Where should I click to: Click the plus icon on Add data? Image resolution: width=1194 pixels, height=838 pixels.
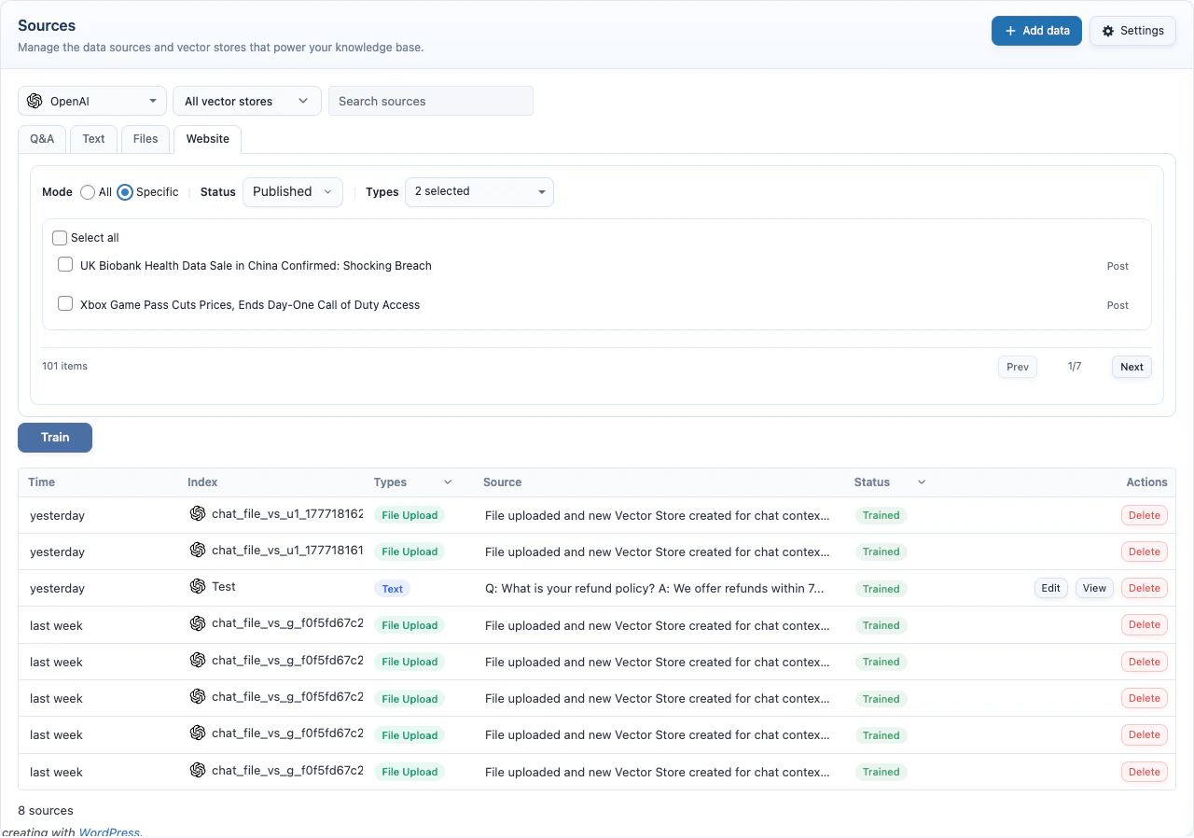[1008, 30]
